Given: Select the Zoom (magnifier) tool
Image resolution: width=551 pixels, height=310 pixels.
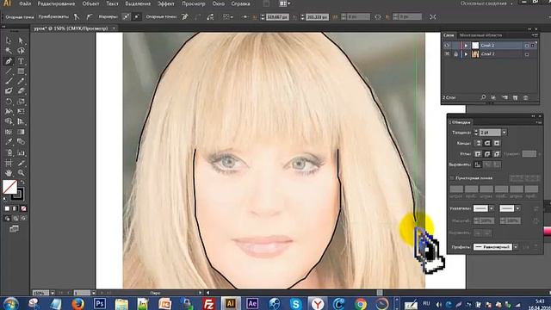Looking at the screenshot, I should tap(21, 173).
